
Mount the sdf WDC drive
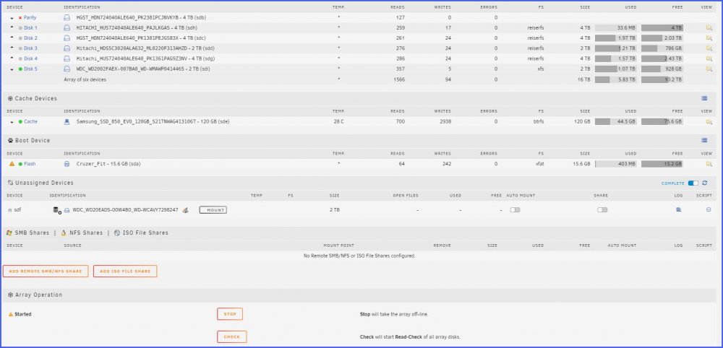coord(213,210)
